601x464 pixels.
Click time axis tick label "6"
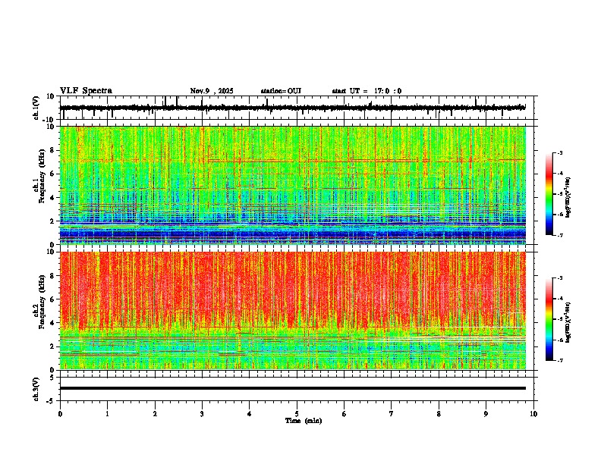tap(345, 414)
